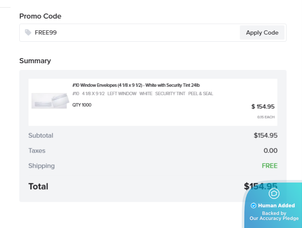This screenshot has width=302, height=228.
Task: Click the QTY 1000 quantity text
Action: [82, 105]
